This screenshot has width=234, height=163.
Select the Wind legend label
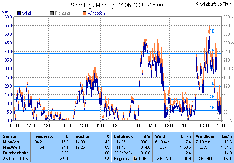click(x=27, y=13)
